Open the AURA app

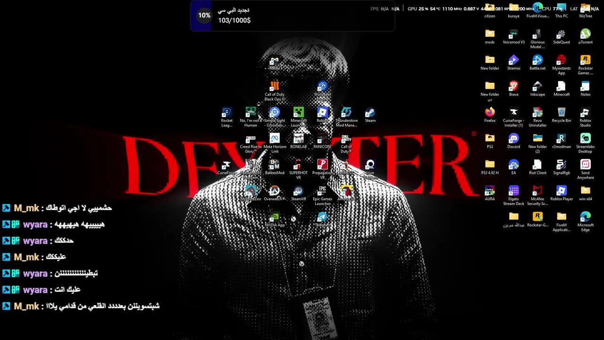(x=490, y=194)
